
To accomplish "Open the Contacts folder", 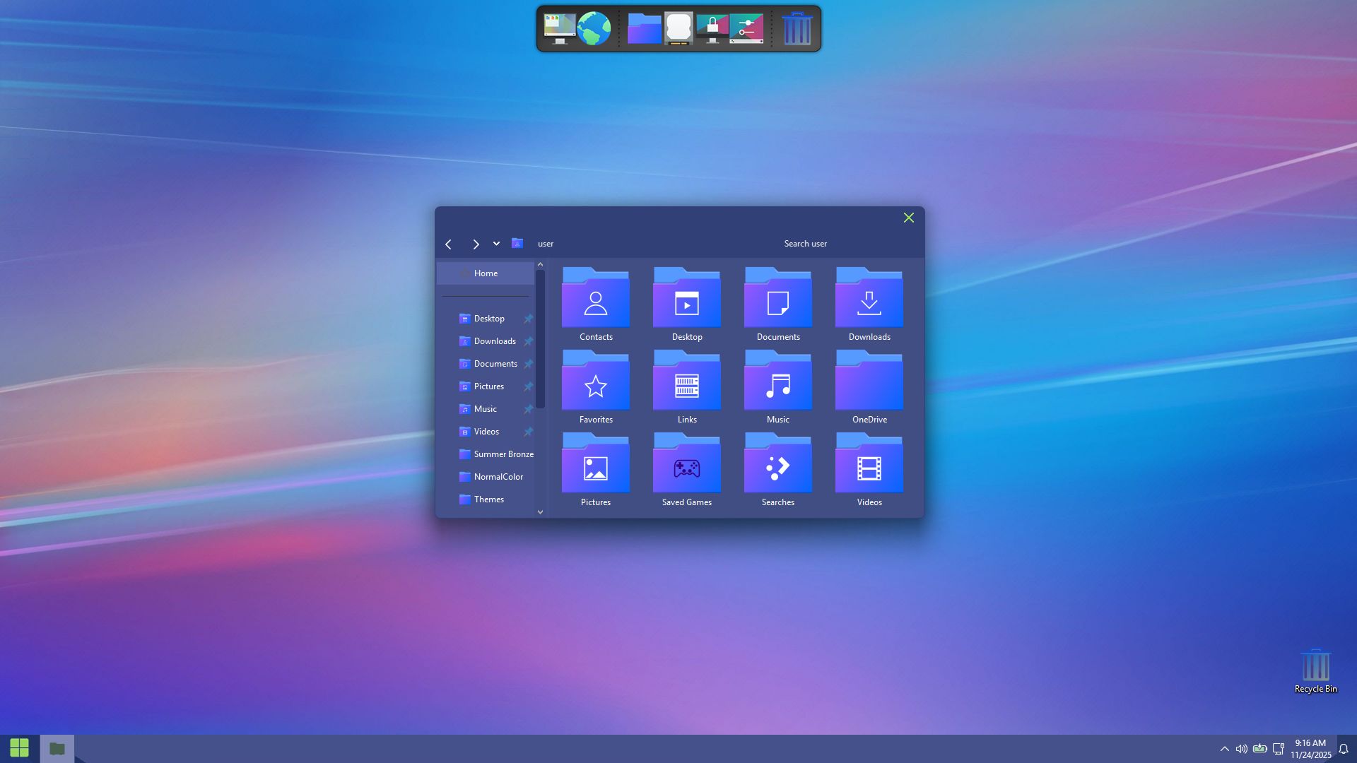I will coord(596,304).
